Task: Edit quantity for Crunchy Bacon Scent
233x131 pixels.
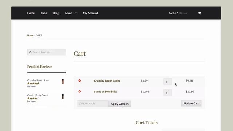Action: (168, 82)
